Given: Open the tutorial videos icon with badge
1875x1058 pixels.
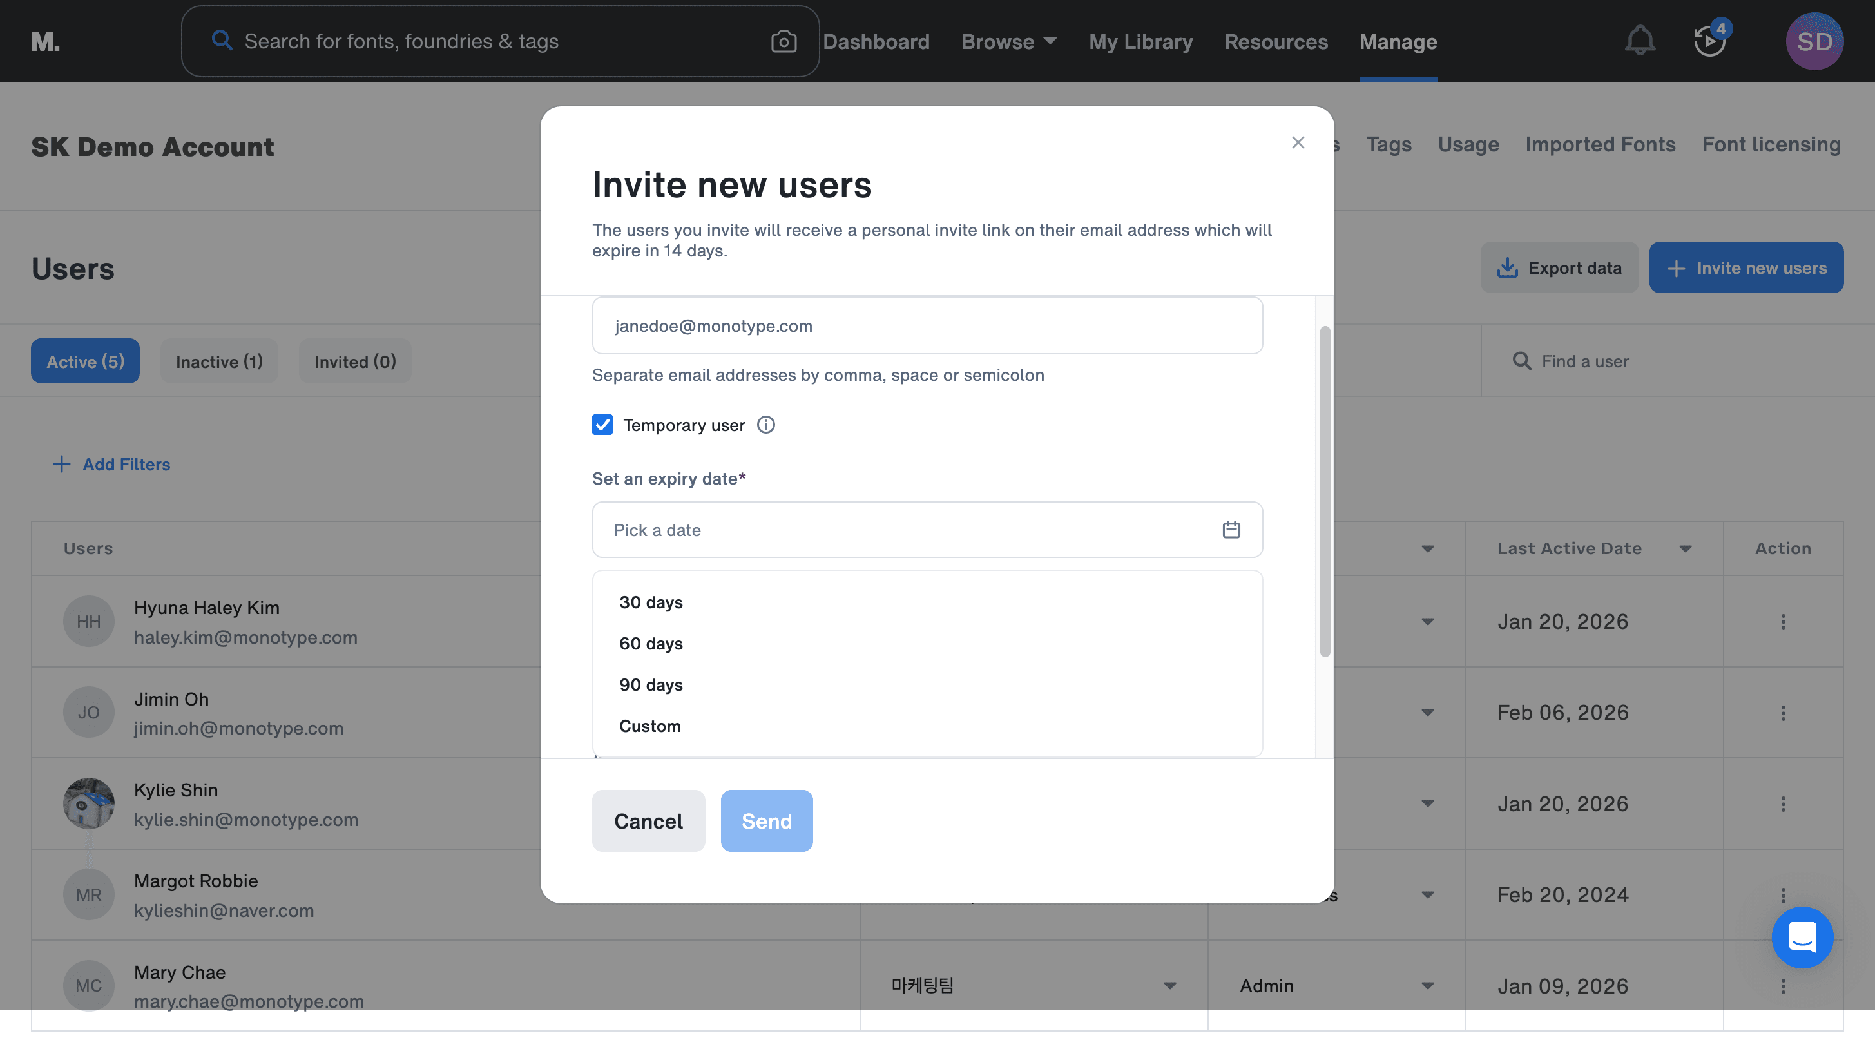Looking at the screenshot, I should (1709, 41).
